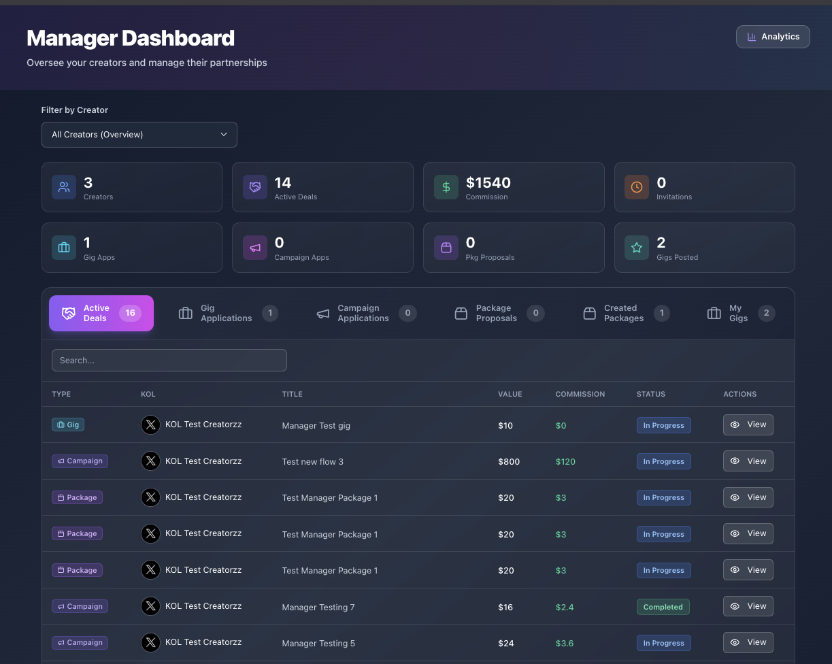
Task: Click the Completed badge on Manager Testing 7
Action: pyautogui.click(x=663, y=606)
